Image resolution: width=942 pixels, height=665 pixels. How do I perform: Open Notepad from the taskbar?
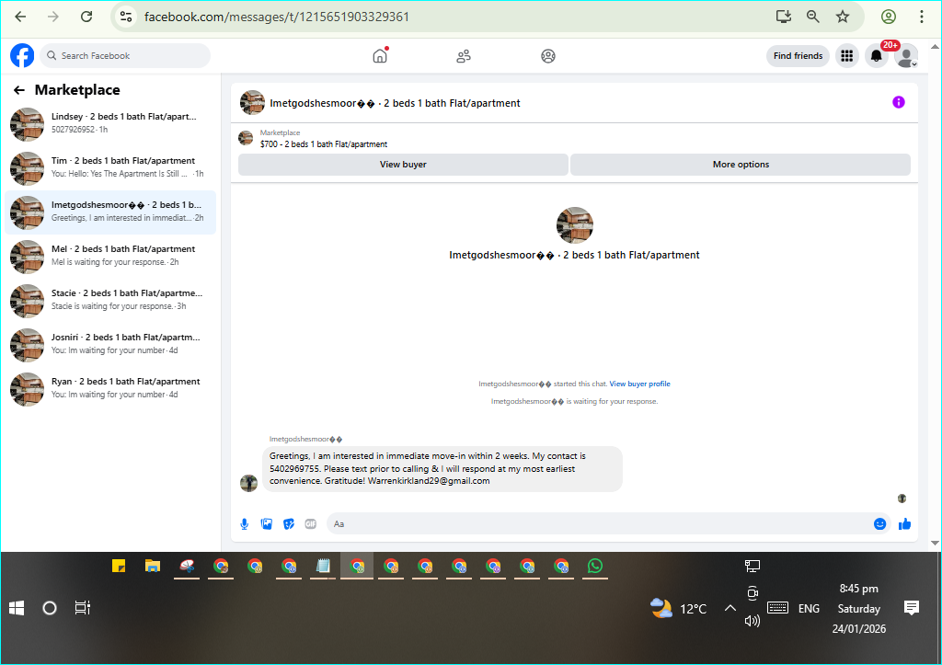[x=323, y=566]
